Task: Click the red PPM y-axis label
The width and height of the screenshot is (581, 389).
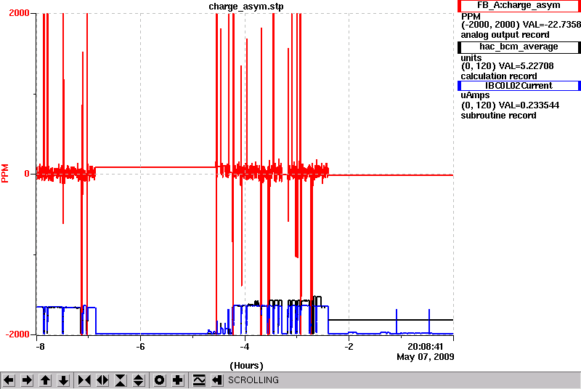Action: pyautogui.click(x=5, y=174)
